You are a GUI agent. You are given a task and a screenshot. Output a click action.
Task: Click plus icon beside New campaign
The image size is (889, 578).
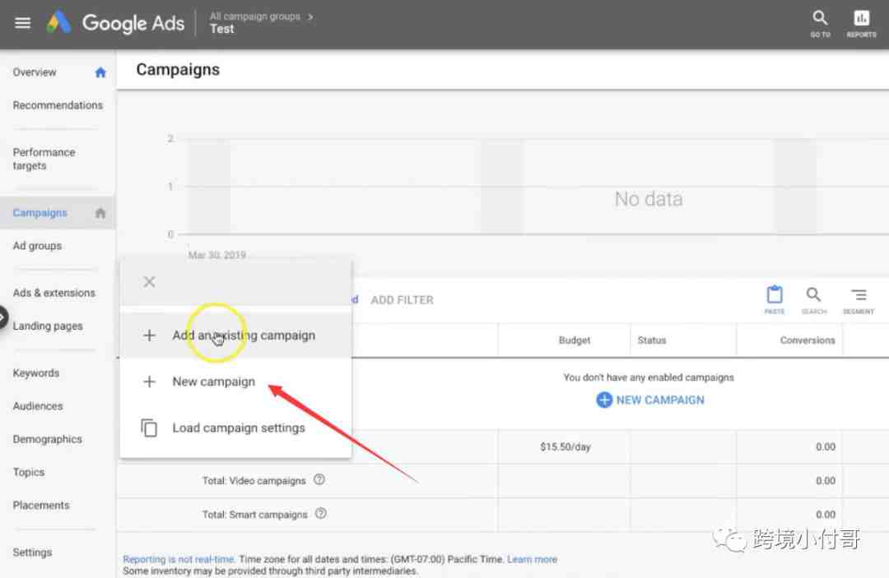coord(149,381)
